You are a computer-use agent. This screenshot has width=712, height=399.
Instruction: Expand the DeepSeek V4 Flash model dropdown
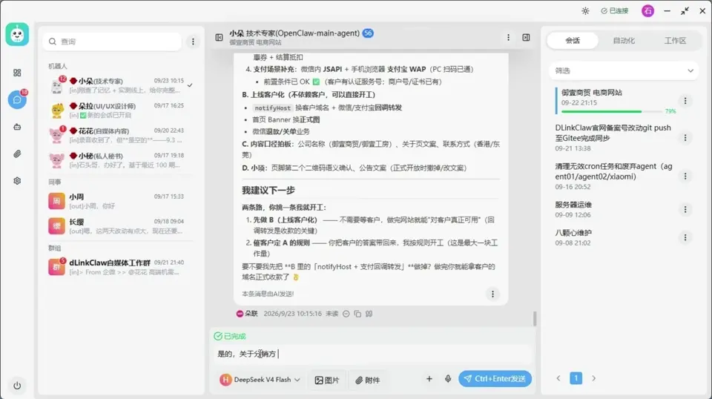(260, 380)
